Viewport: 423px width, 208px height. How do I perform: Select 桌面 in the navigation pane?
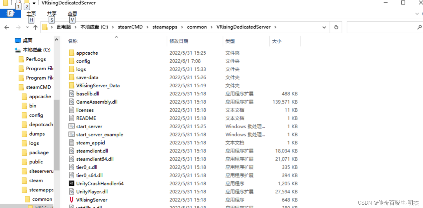(28, 41)
